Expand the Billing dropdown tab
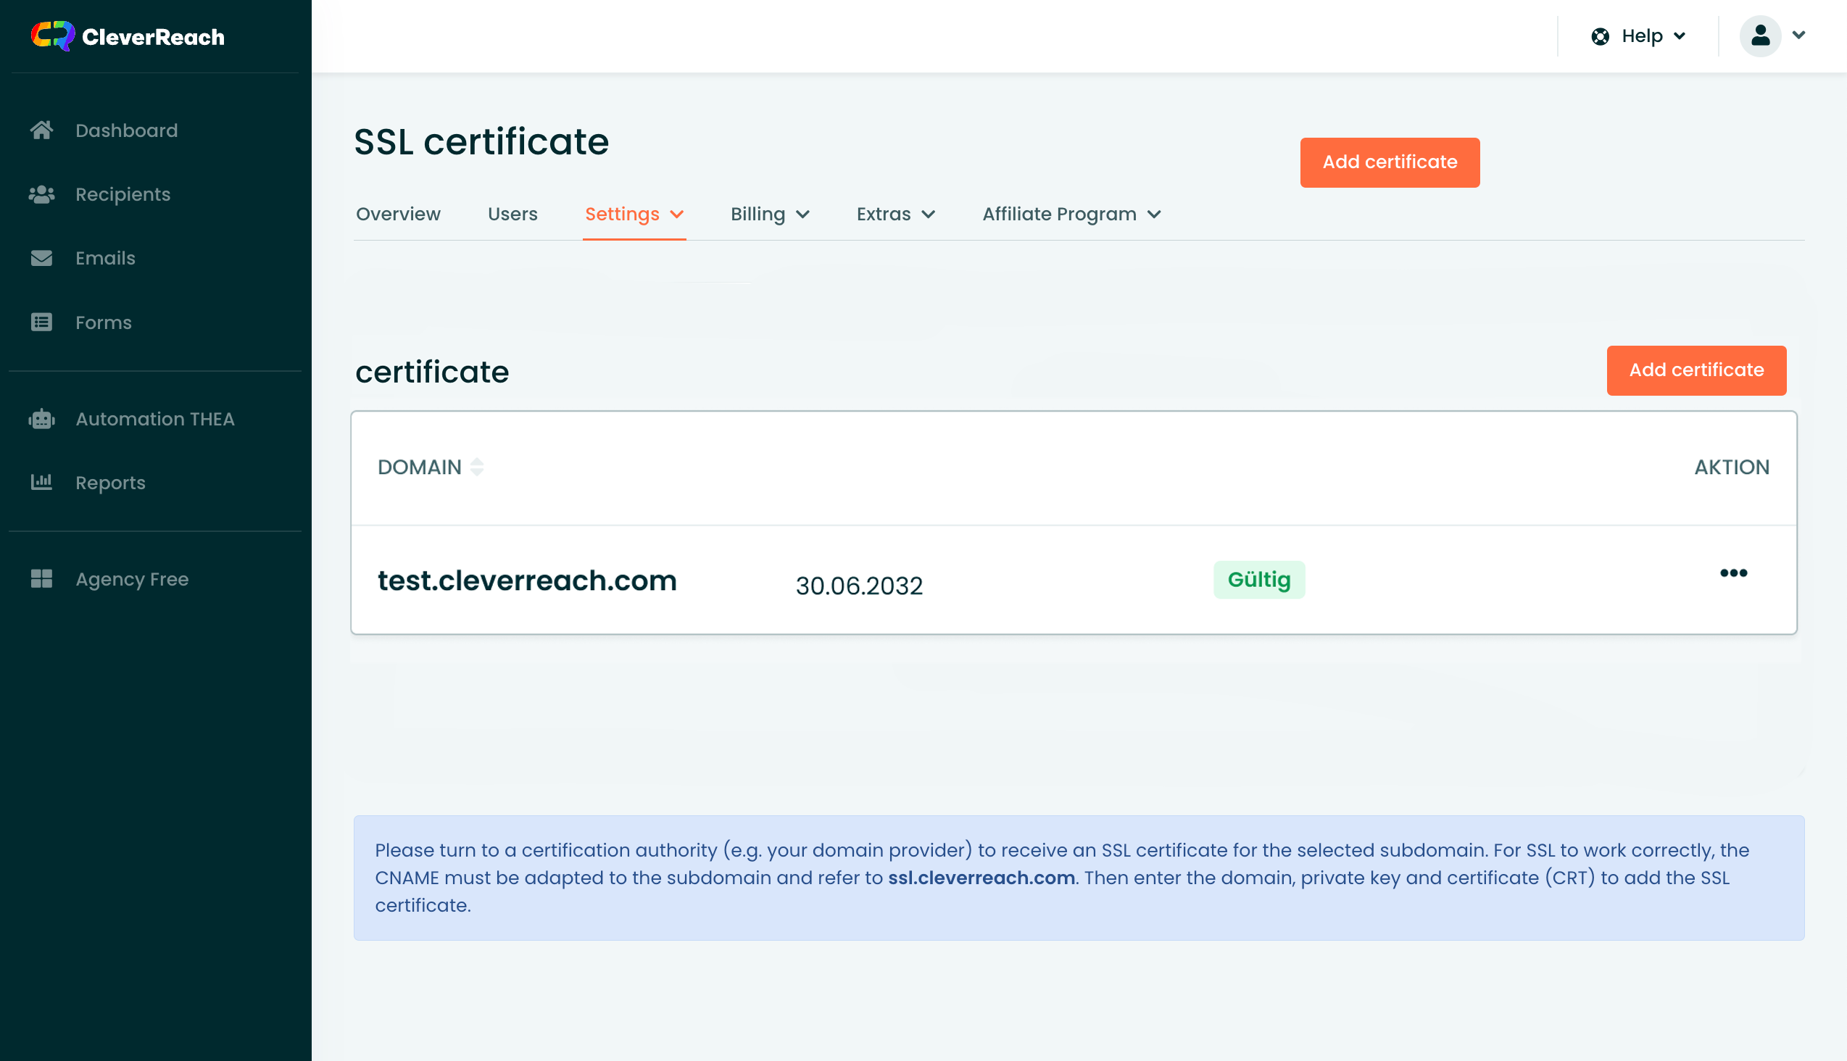This screenshot has width=1847, height=1061. tap(770, 215)
